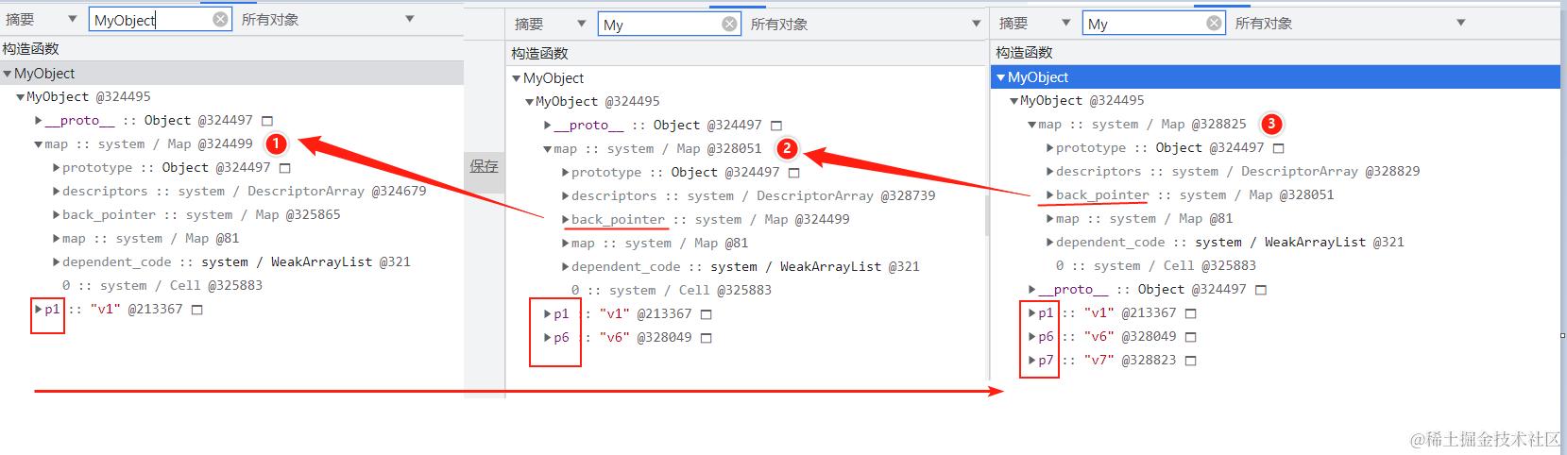
Task: Expand descriptors DescriptorArray @324679
Action: 56,192
